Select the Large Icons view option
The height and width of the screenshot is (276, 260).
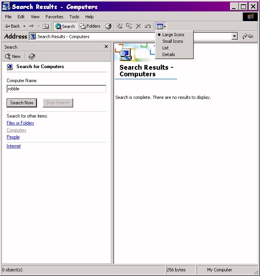[173, 35]
